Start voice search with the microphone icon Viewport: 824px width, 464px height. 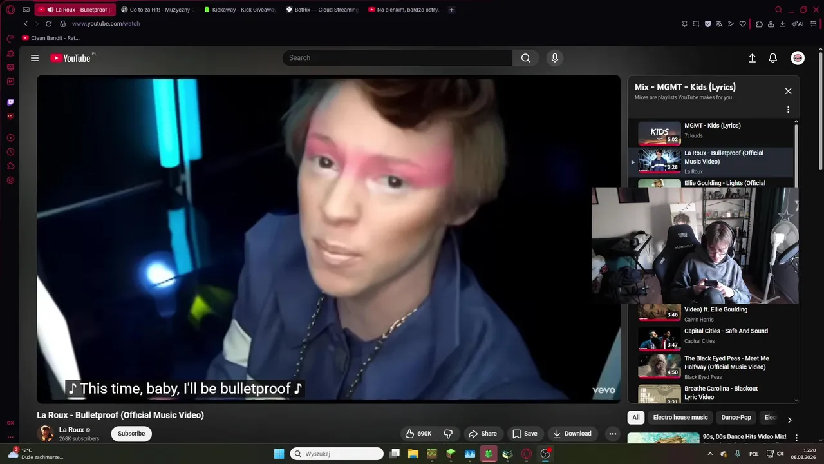coord(555,58)
